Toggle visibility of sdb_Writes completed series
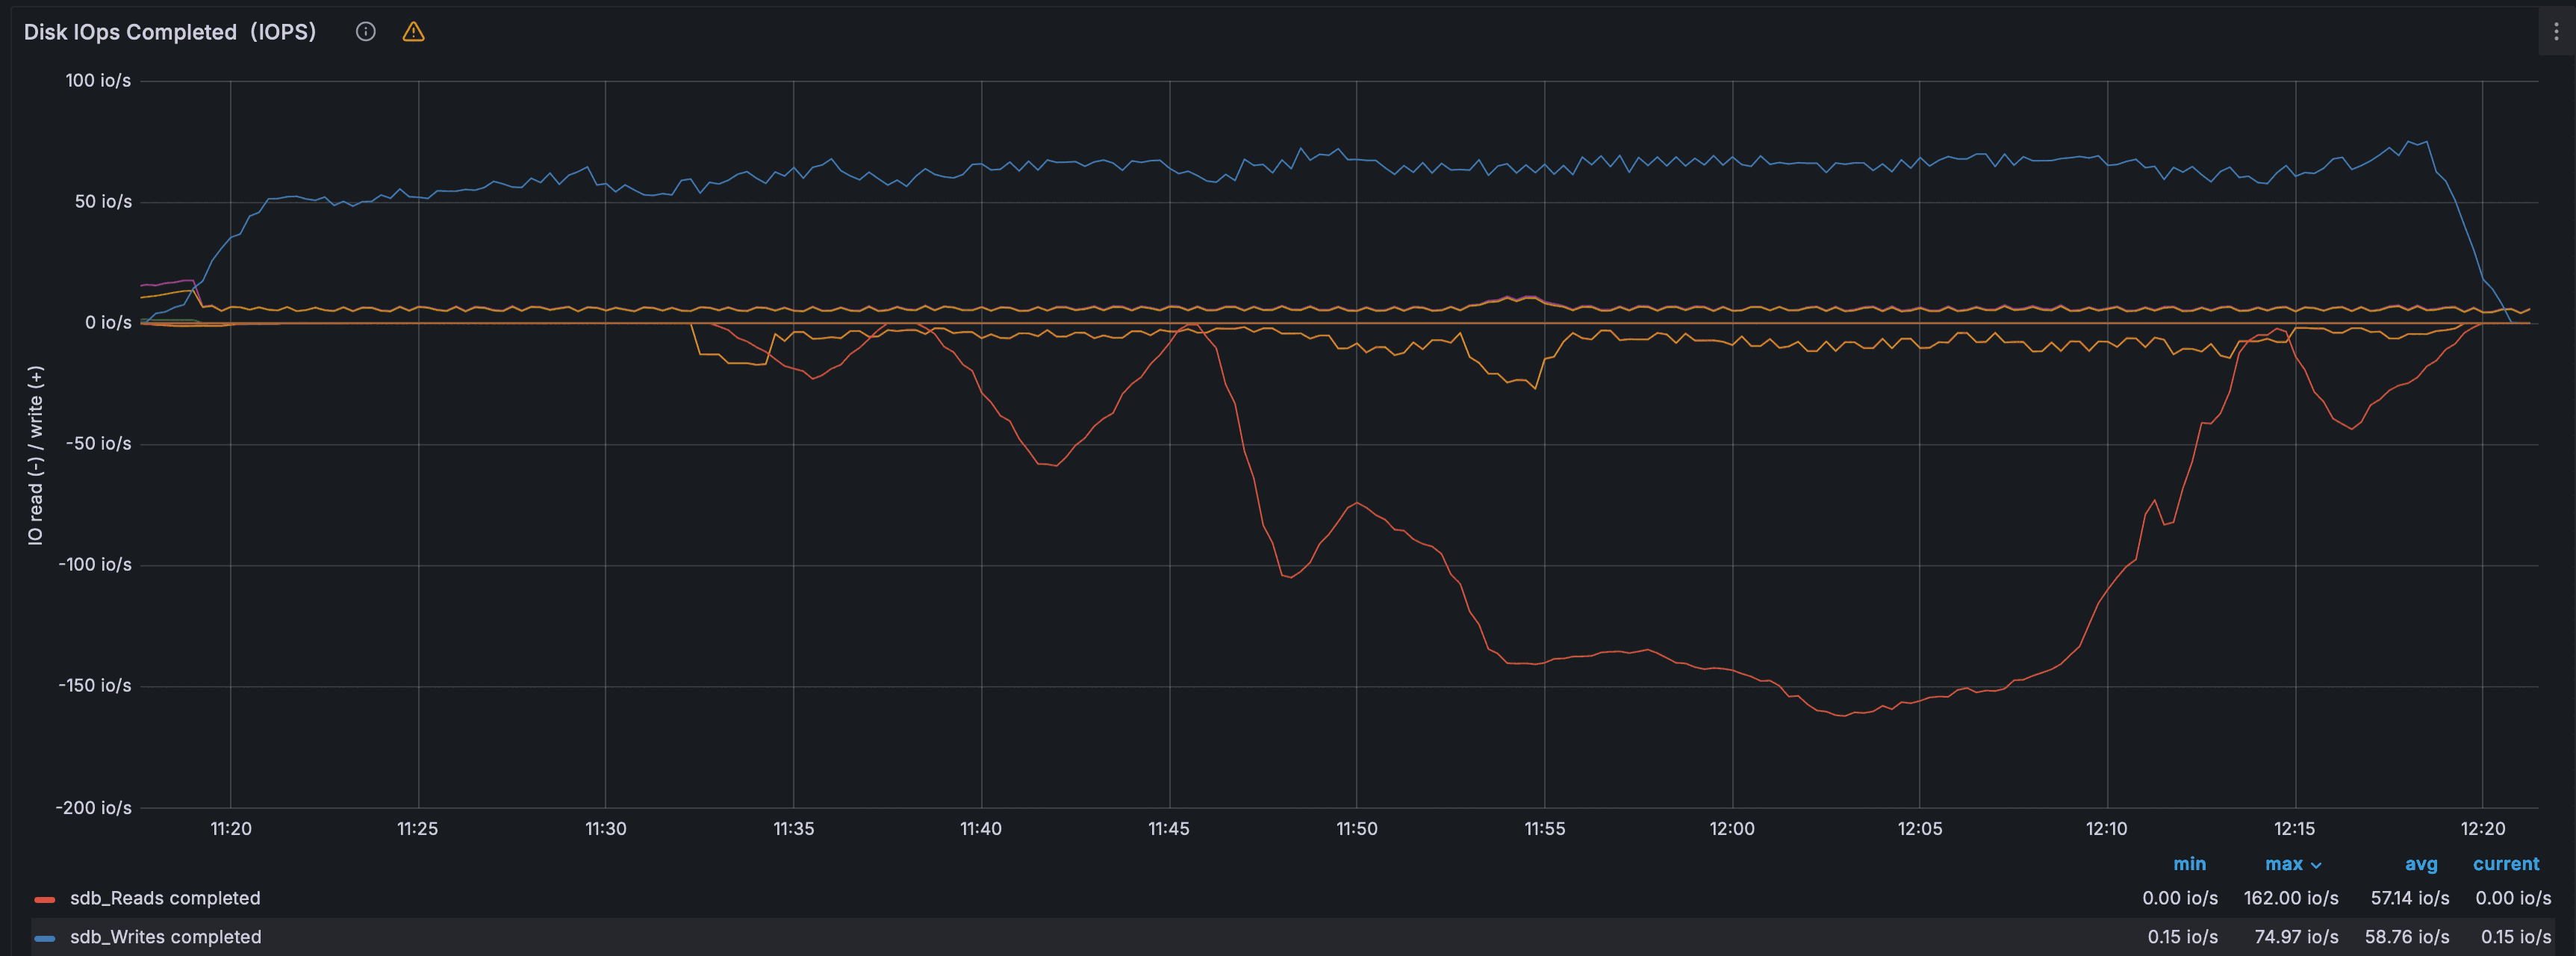 [x=164, y=937]
